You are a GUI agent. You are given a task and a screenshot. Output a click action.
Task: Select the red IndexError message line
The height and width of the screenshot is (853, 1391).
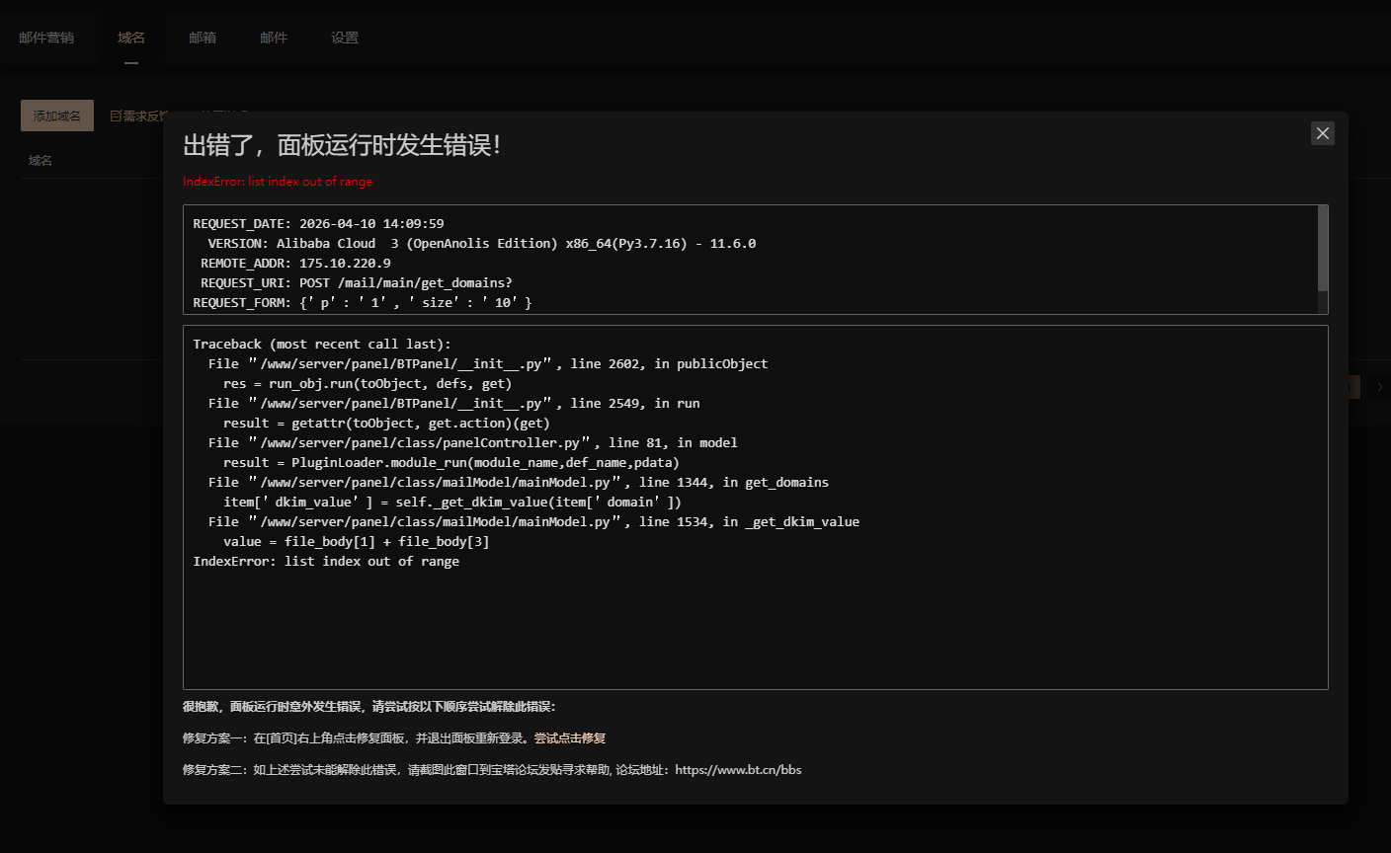tap(277, 181)
